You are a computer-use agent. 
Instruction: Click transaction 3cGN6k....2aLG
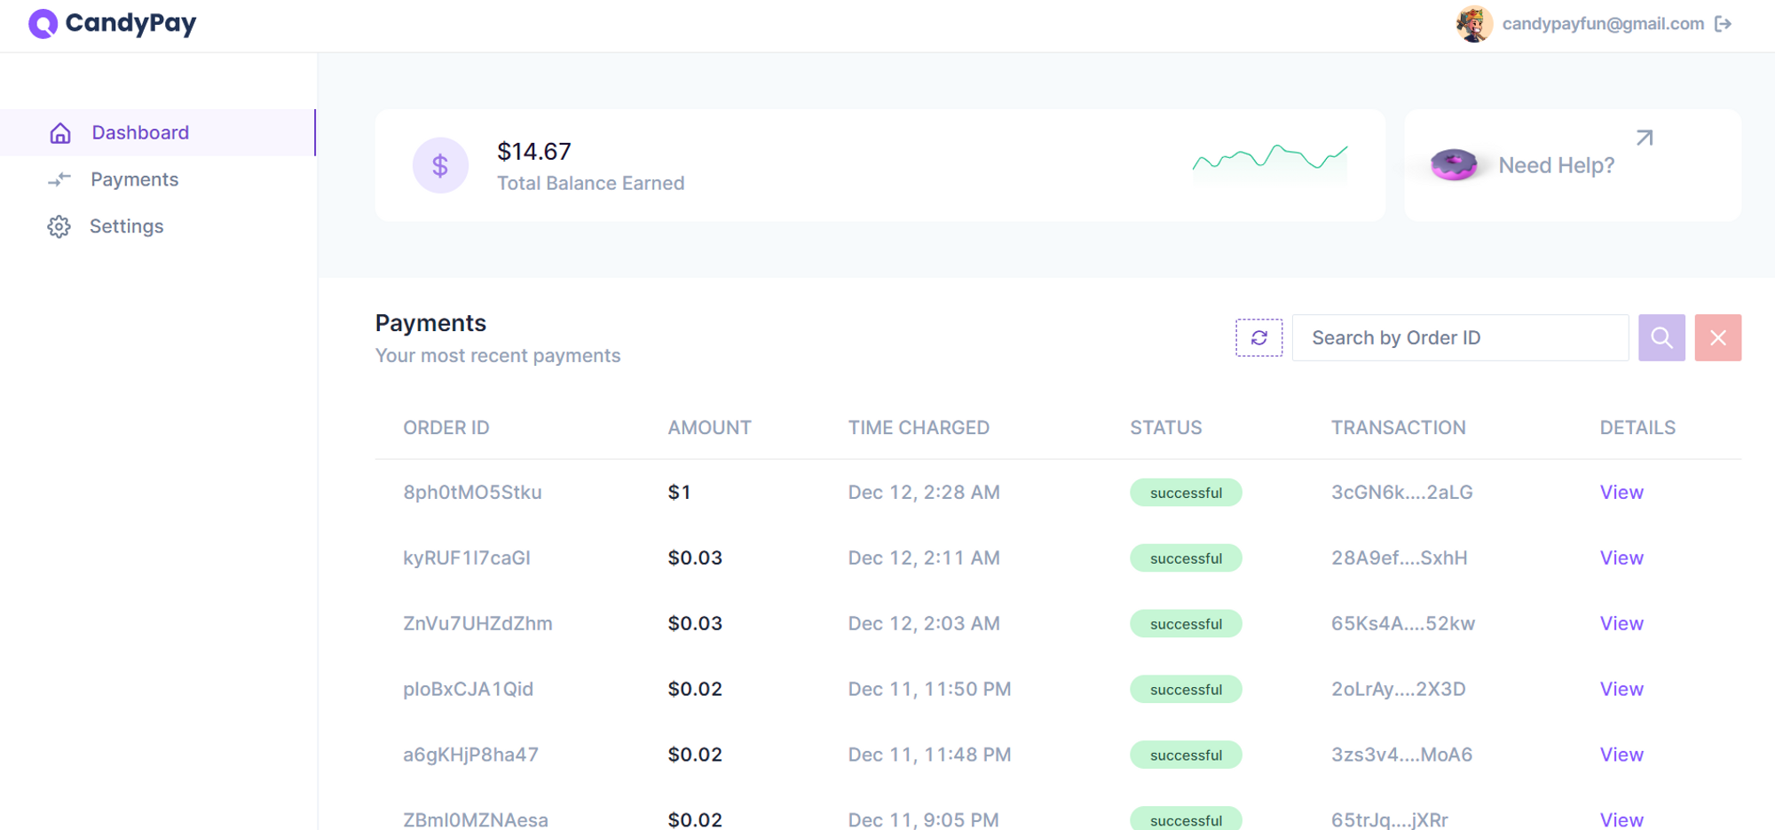tap(1401, 492)
